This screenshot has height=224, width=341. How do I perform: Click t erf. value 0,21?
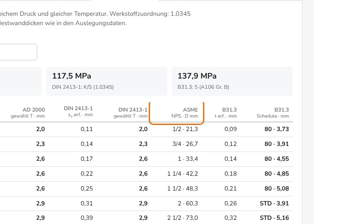pyautogui.click(x=230, y=189)
